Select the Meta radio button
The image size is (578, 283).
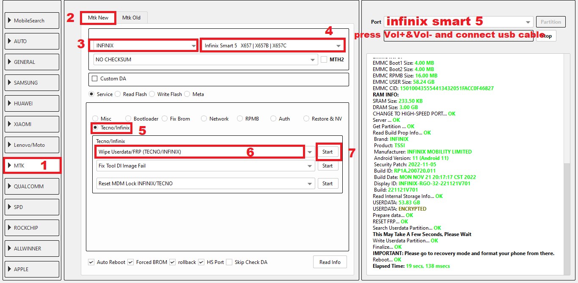187,94
